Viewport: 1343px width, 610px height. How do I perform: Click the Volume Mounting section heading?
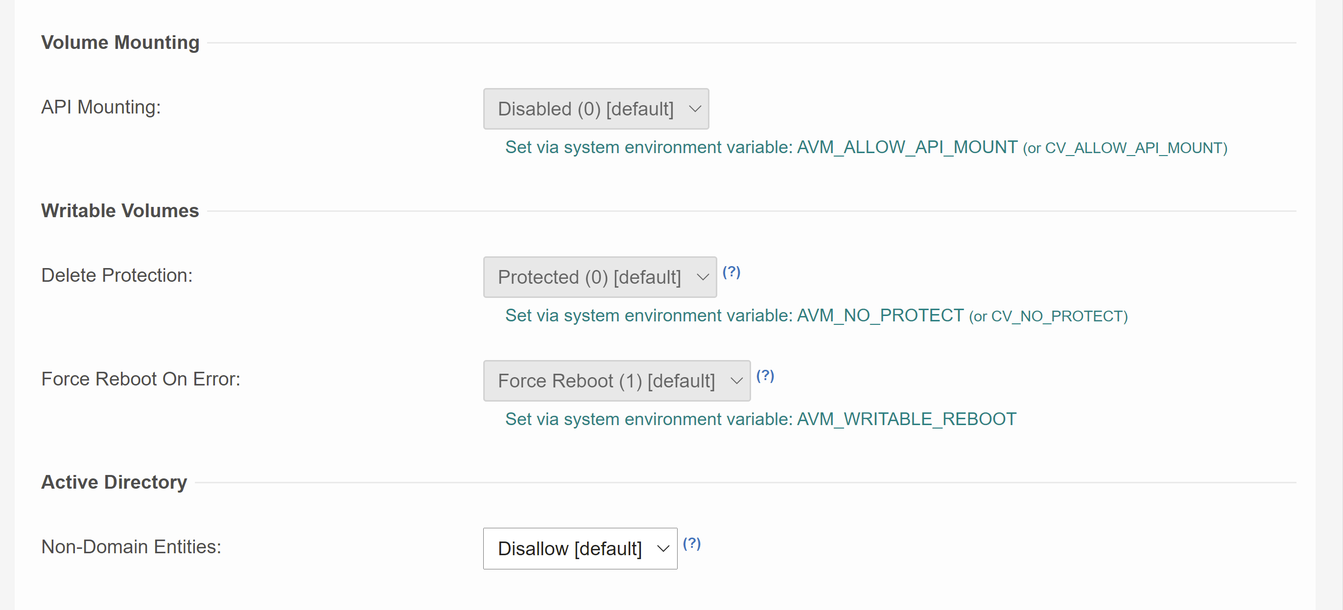click(120, 42)
